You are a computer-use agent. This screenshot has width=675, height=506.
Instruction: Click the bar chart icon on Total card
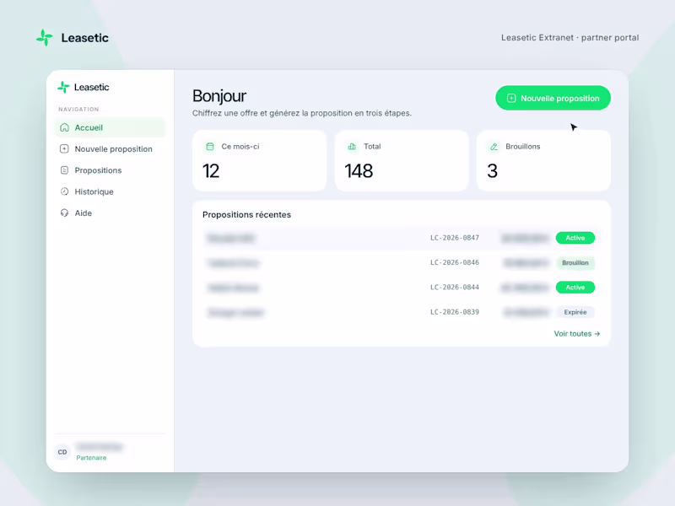pyautogui.click(x=352, y=147)
